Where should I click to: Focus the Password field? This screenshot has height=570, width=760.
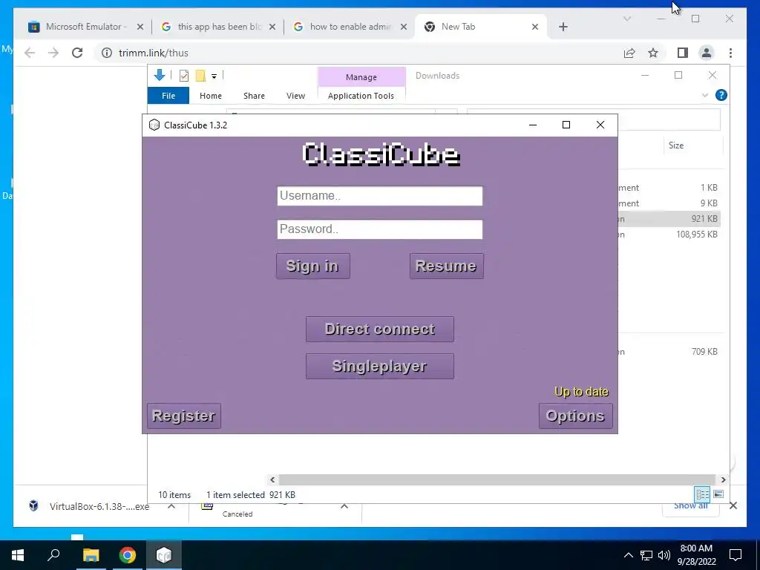click(379, 229)
